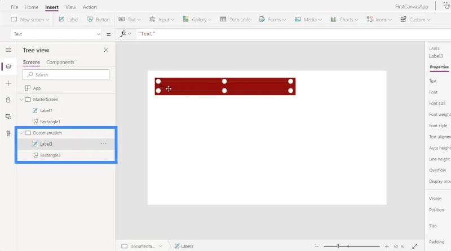Open the Action tab

90,7
